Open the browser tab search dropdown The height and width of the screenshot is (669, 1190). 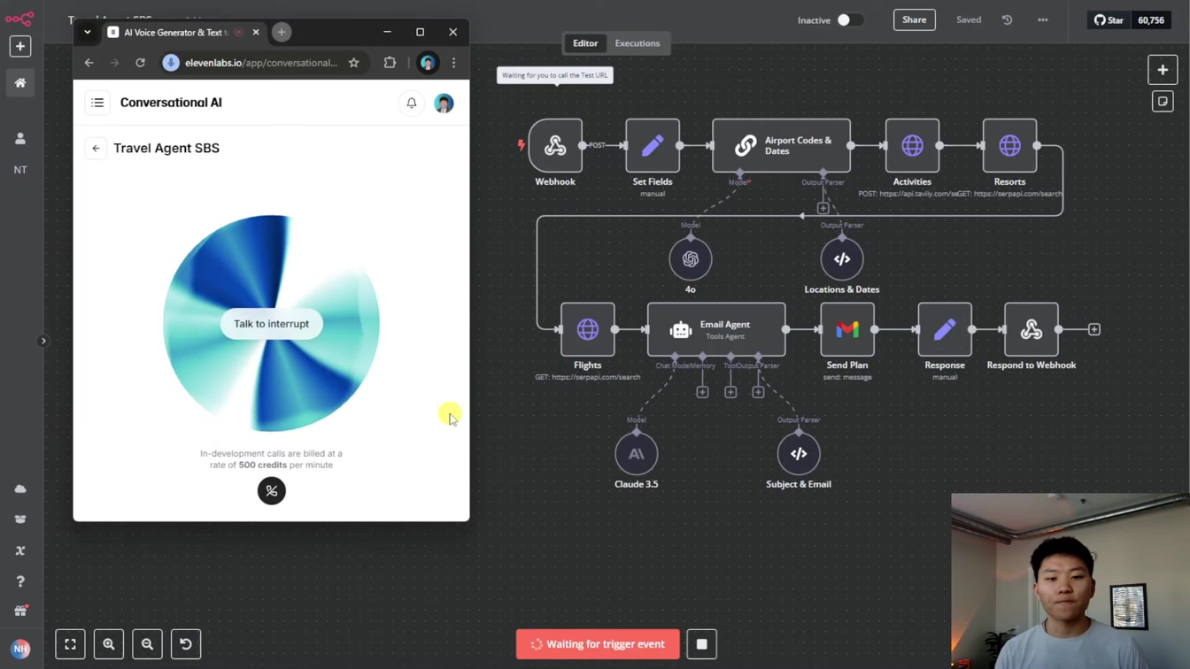[87, 33]
